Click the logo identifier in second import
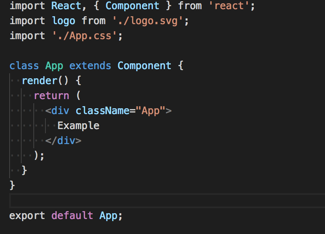325x234 pixels. click(63, 21)
